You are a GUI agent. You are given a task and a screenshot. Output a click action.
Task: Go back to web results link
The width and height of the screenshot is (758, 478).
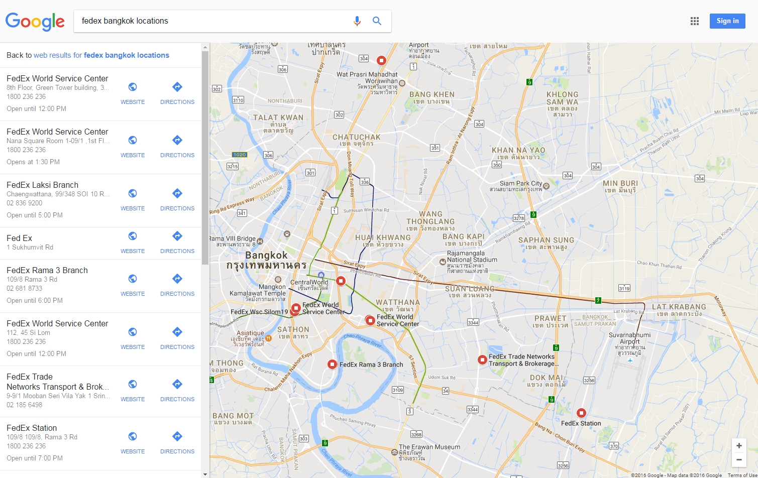tap(101, 55)
